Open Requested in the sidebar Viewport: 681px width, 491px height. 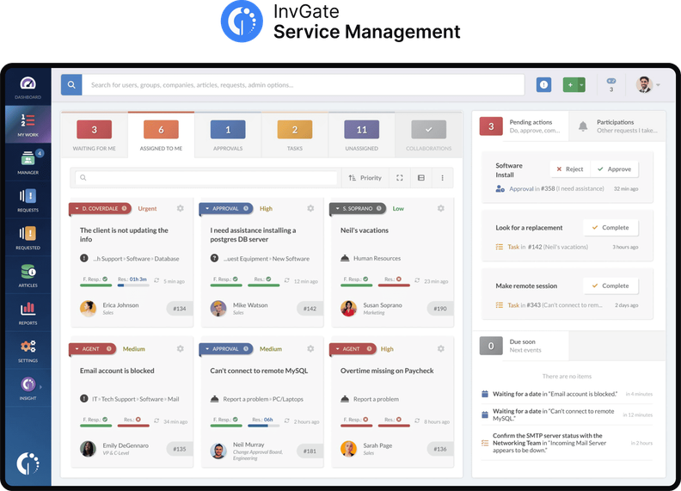(x=28, y=237)
